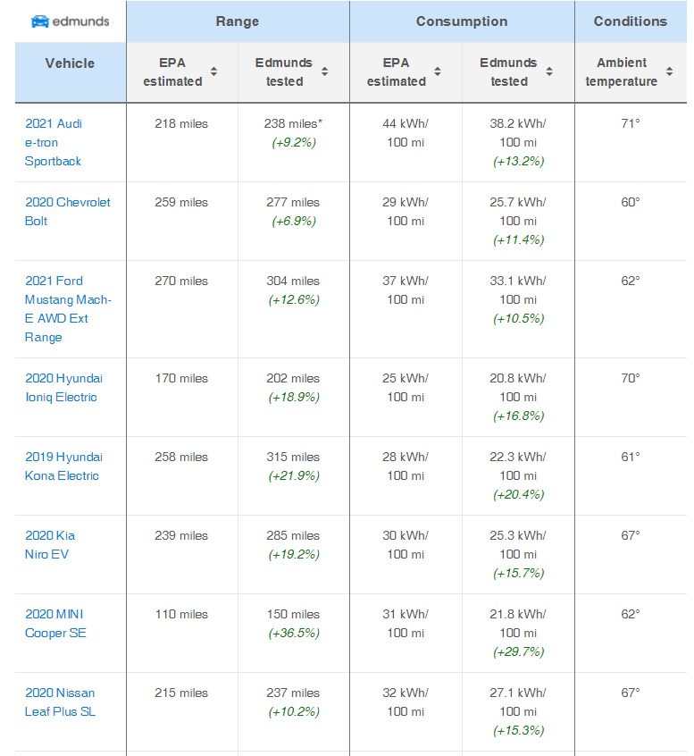The height and width of the screenshot is (756, 694).
Task: Sort by EPA estimated range arrows
Action: tap(213, 71)
